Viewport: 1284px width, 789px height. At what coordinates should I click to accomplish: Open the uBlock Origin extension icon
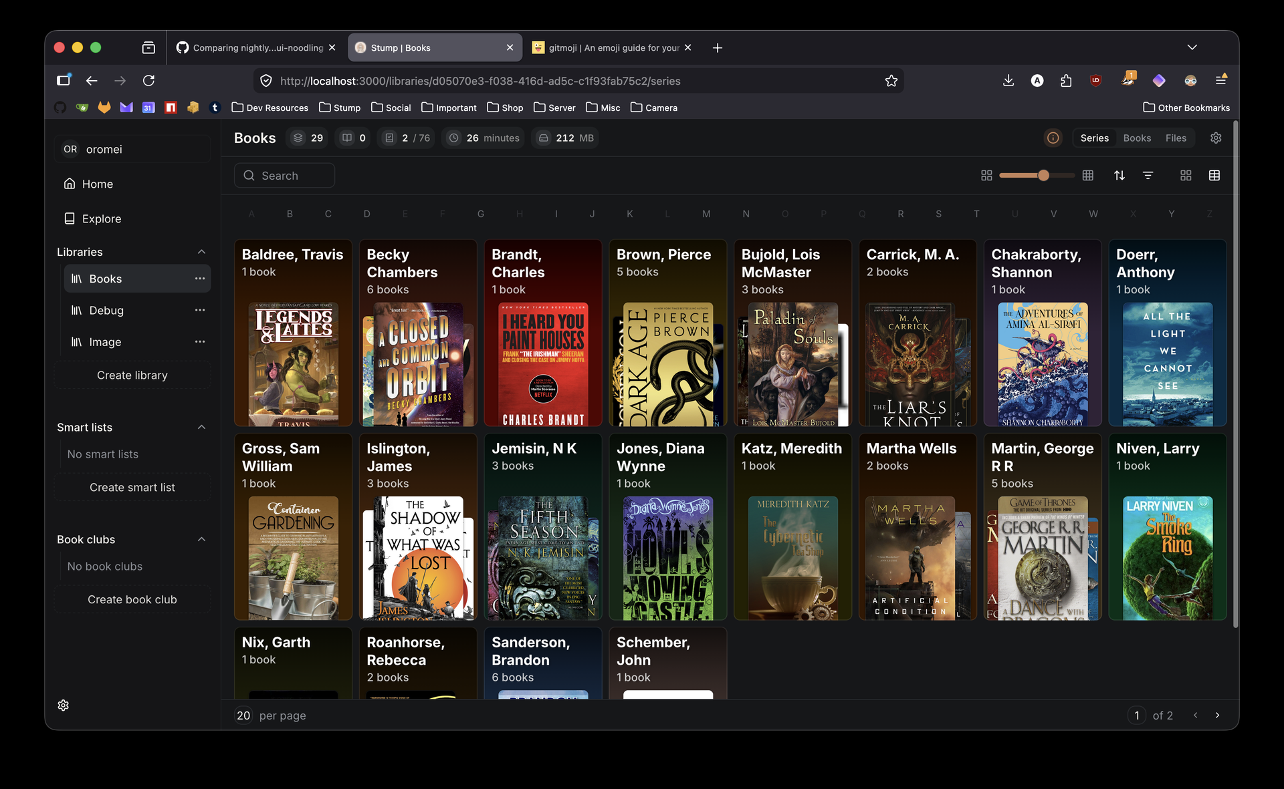point(1095,81)
